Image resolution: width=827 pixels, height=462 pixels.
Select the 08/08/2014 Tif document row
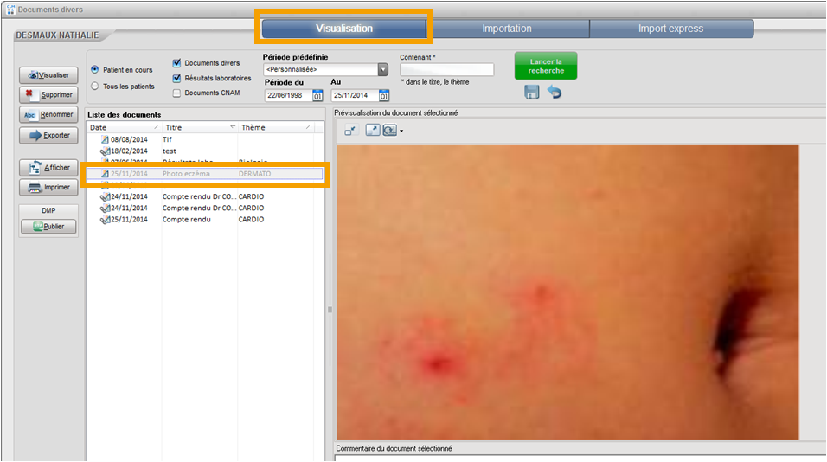pos(205,139)
